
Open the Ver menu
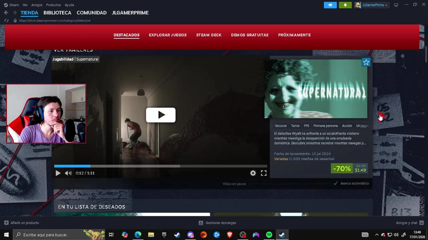(x=25, y=5)
